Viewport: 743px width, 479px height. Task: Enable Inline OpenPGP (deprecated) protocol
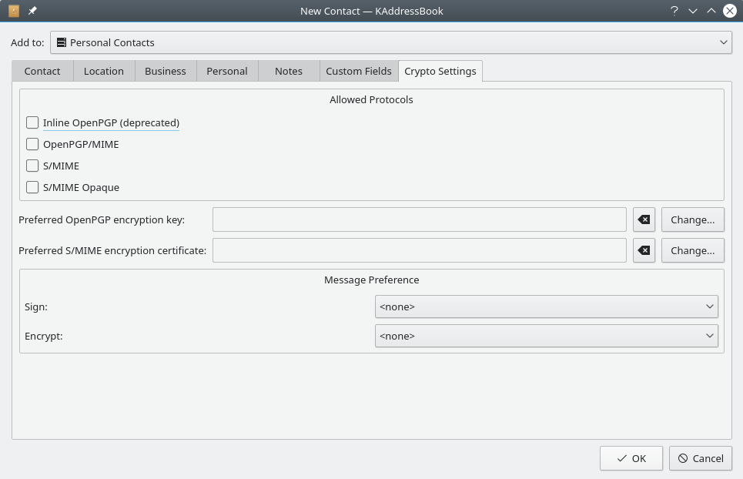coord(32,122)
